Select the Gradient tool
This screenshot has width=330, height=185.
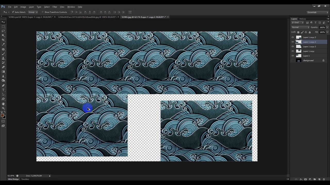click(3, 72)
